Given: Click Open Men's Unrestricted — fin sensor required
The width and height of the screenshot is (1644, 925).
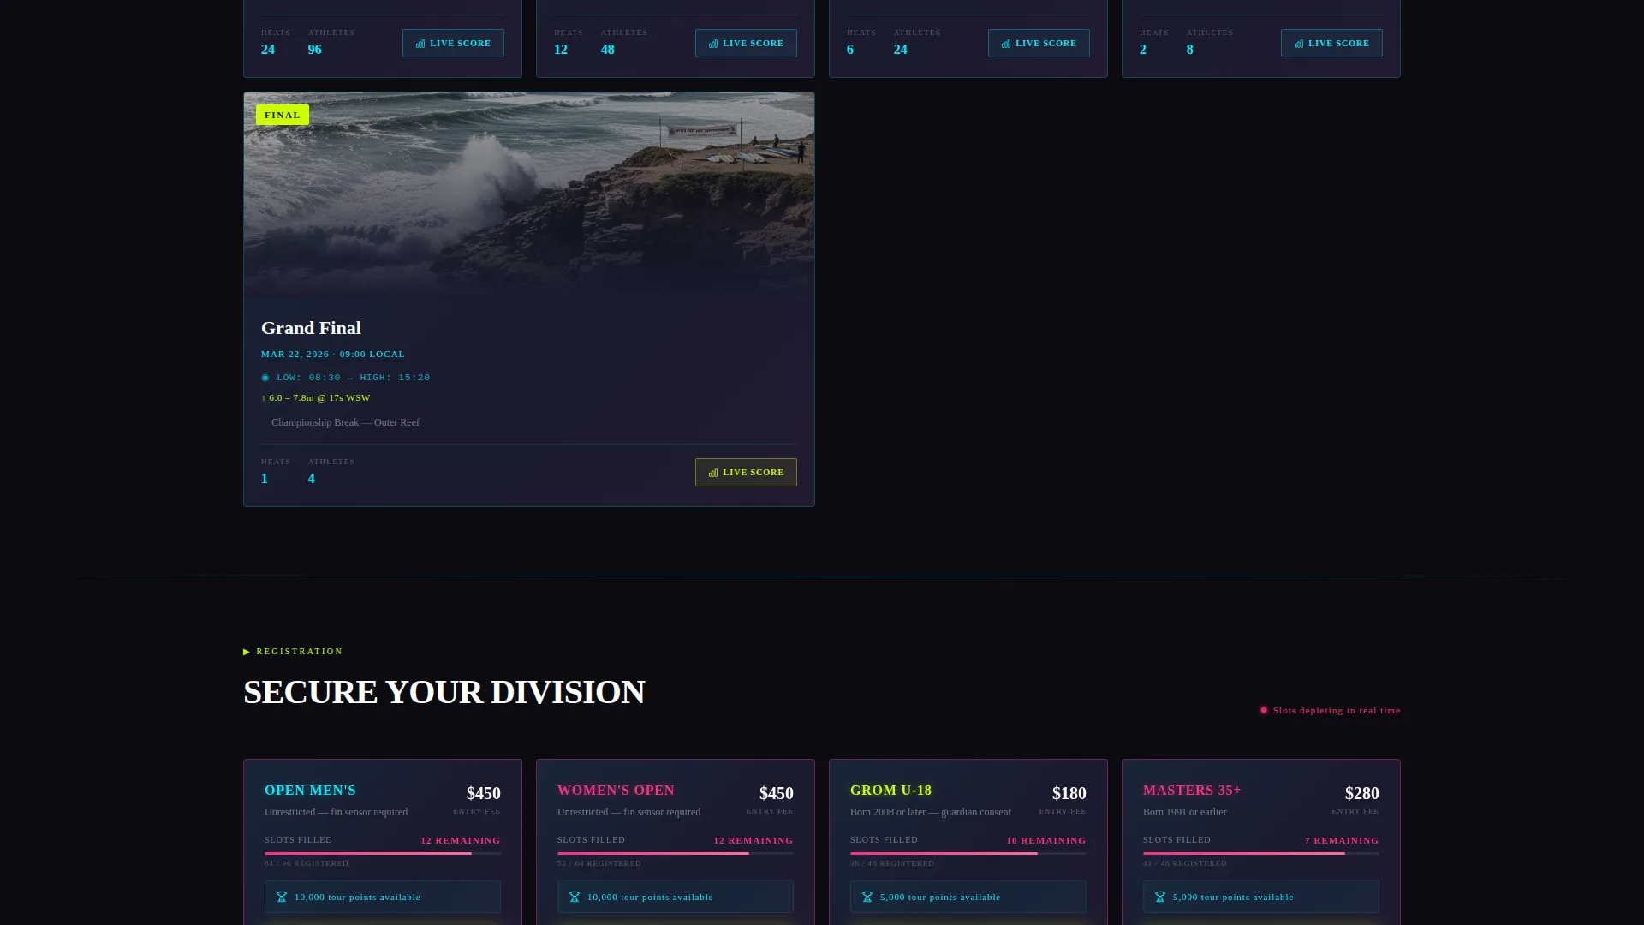Looking at the screenshot, I should click(x=337, y=812).
